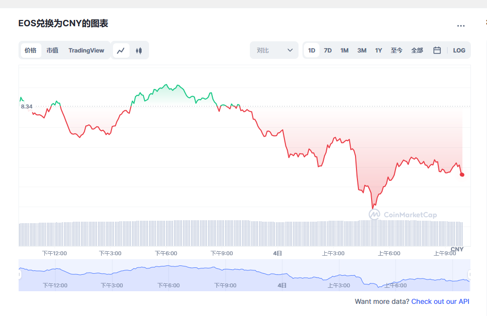The image size is (487, 316).
Task: Select the 1D time range
Action: 312,51
